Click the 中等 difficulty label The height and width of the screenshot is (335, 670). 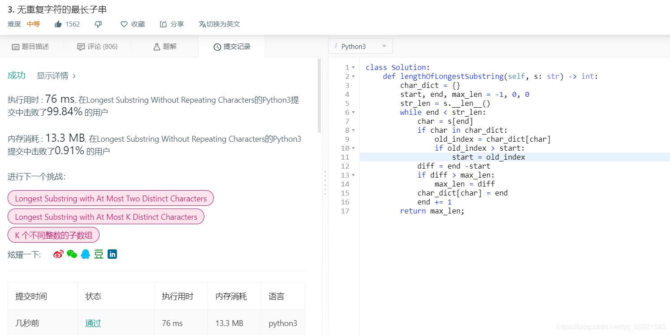tap(33, 24)
